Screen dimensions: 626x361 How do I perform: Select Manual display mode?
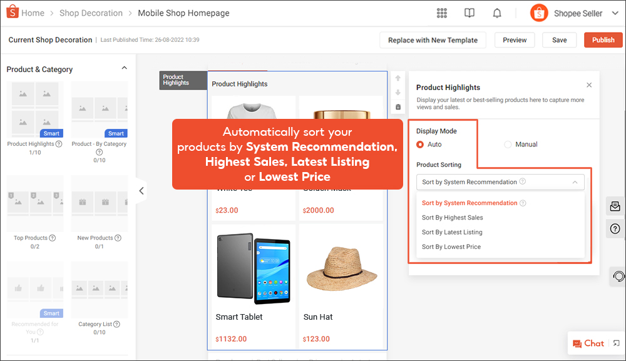coord(508,145)
